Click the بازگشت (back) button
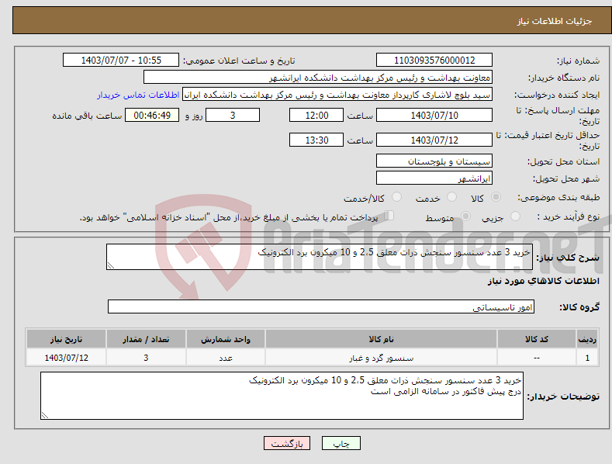612x464 pixels. pyautogui.click(x=287, y=443)
